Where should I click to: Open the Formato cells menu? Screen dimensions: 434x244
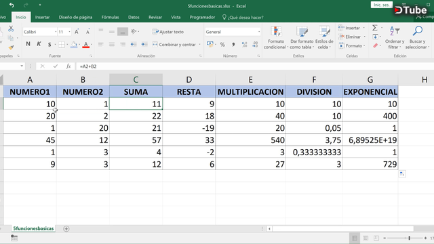[x=351, y=45]
